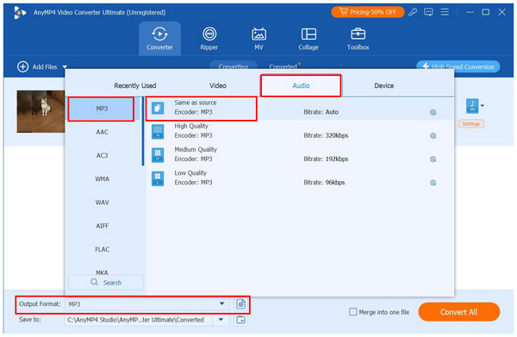Viewport: 517px width, 337px height.
Task: Select AAC in the format list
Action: tap(102, 132)
